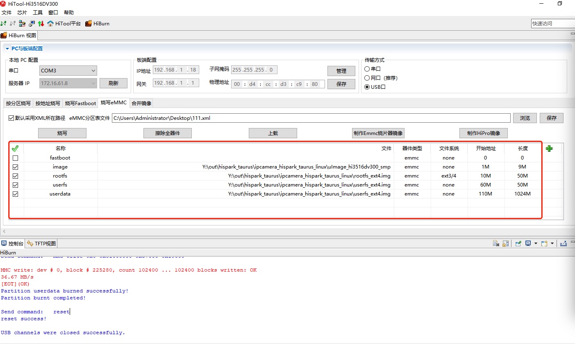Click the 子网掩码 input field

coord(254,70)
